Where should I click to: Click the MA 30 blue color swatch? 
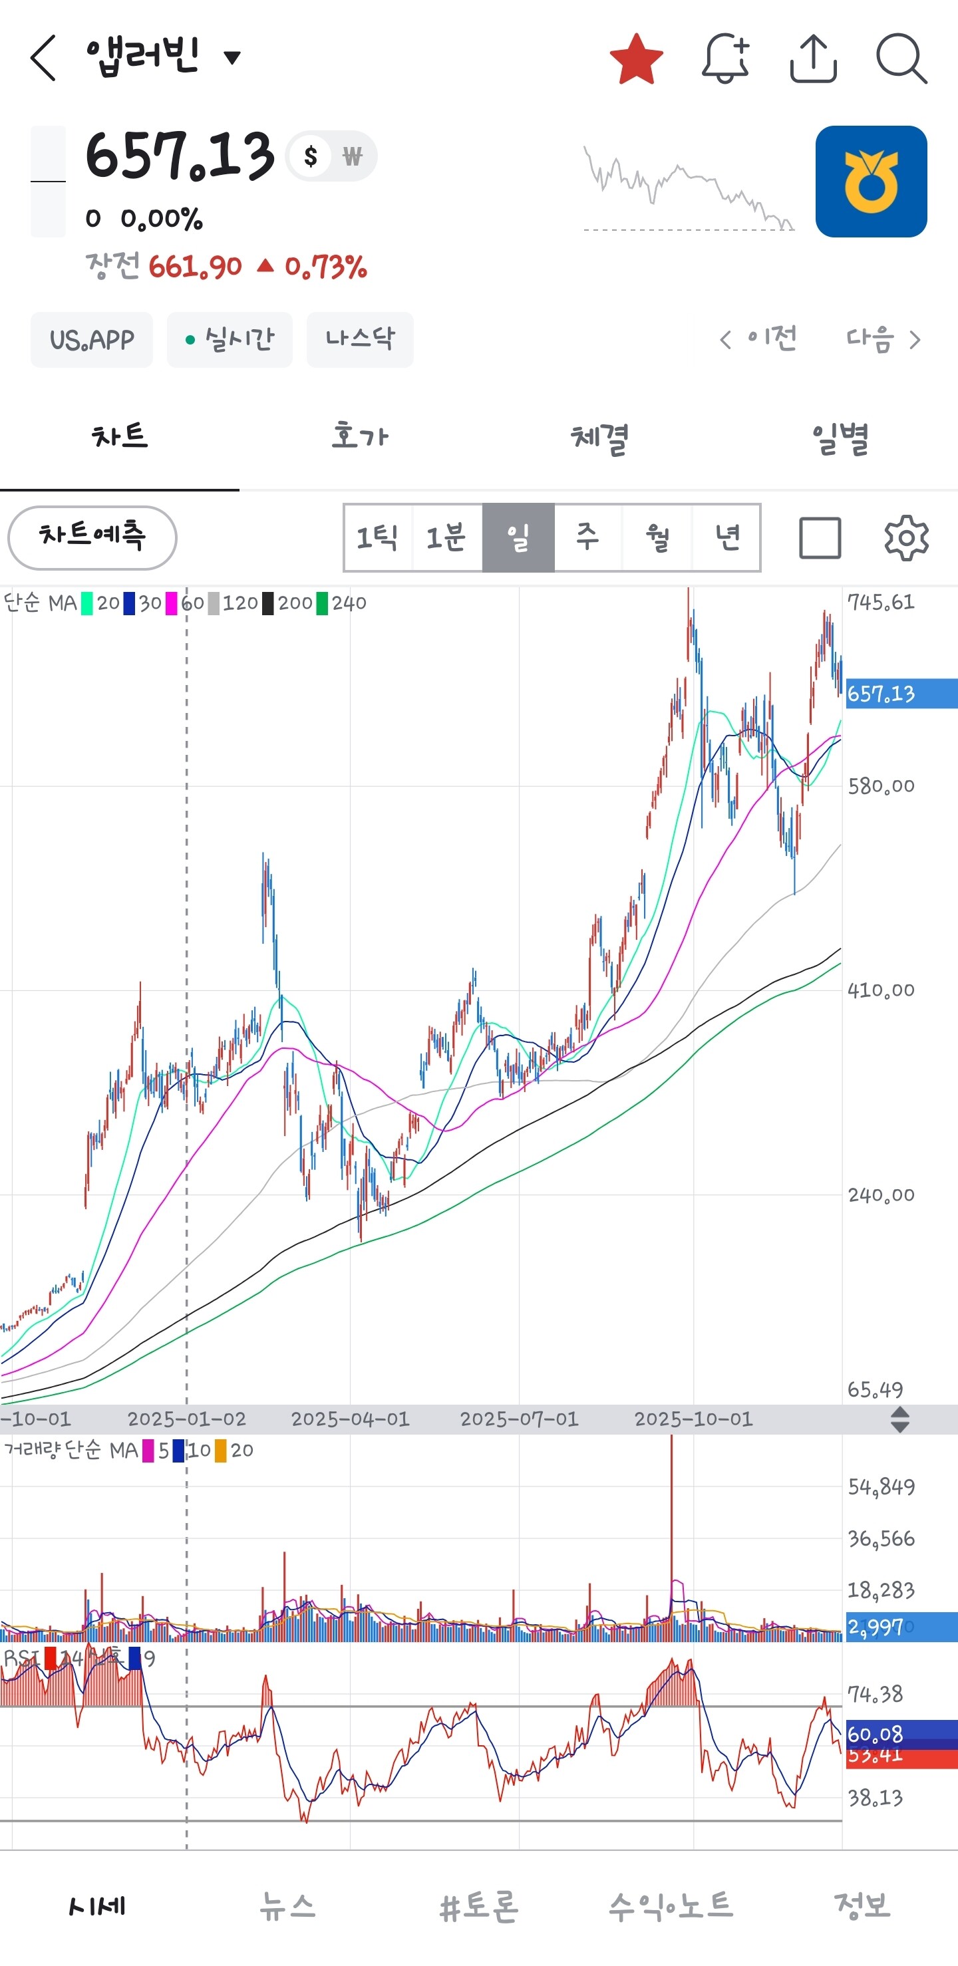point(129,604)
